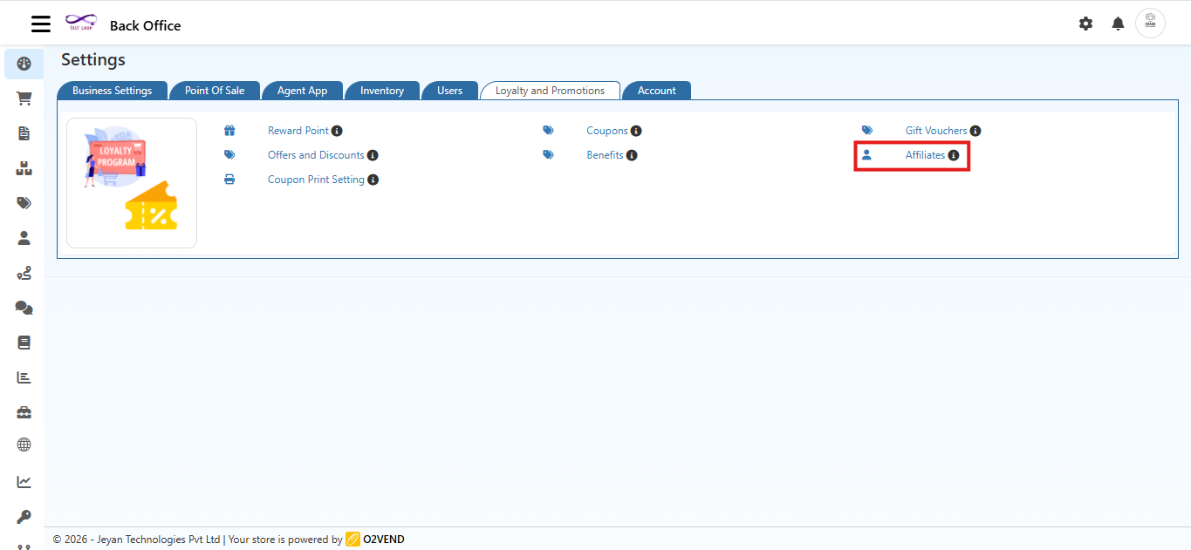Open notifications via the bell icon
1191x550 pixels.
(x=1118, y=24)
